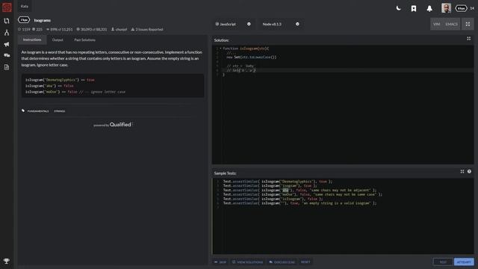Click the SKIP button
This screenshot has height=269, width=478.
tap(220, 262)
